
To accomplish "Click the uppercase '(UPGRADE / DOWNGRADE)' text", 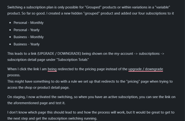I will click(x=59, y=54).
